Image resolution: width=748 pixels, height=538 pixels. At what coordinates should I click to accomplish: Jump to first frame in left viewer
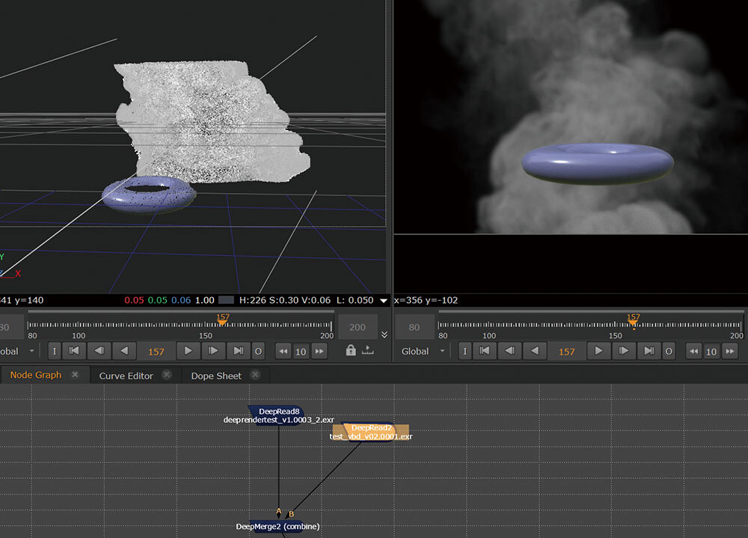(x=74, y=351)
